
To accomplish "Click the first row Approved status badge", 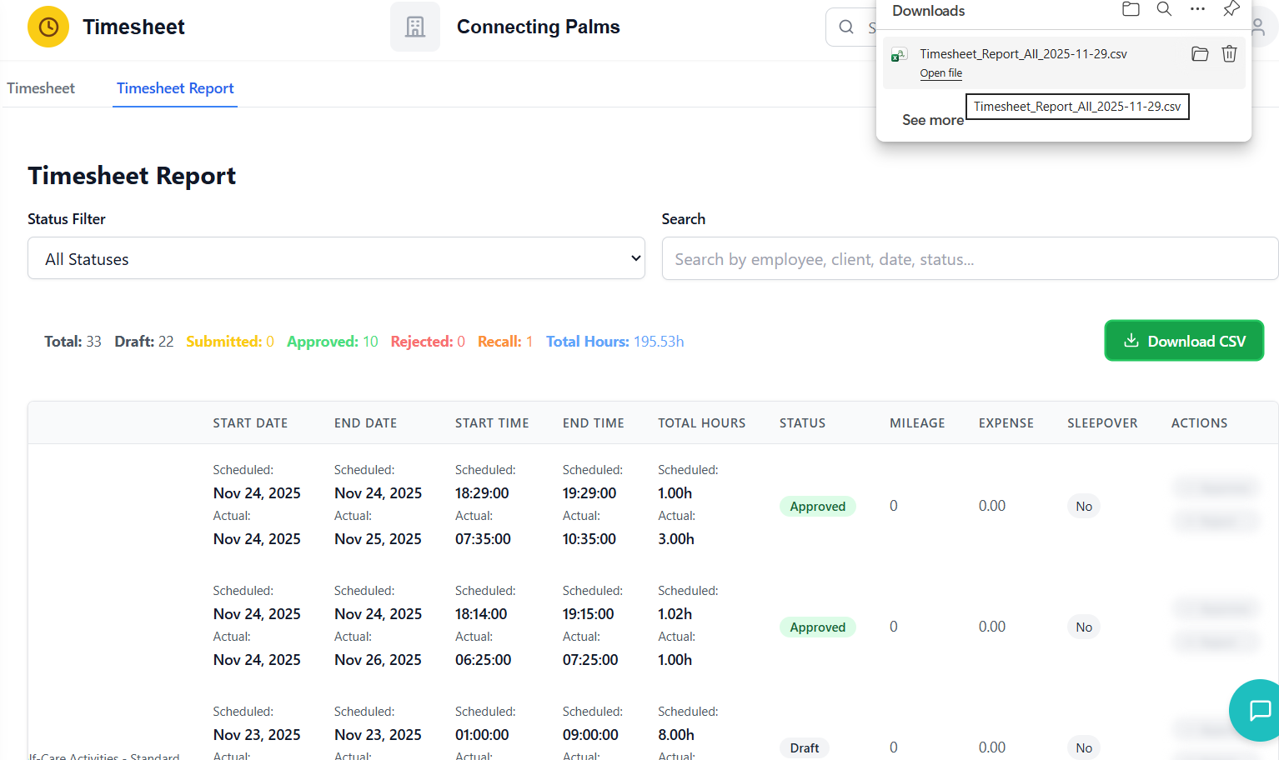I will pyautogui.click(x=817, y=507).
